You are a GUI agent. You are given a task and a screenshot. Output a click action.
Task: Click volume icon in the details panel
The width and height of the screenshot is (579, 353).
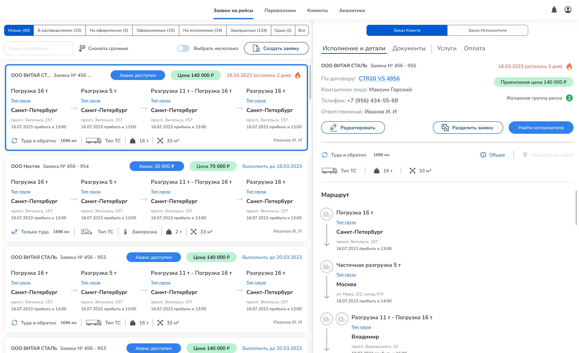(413, 171)
